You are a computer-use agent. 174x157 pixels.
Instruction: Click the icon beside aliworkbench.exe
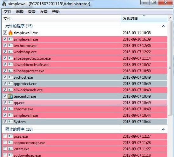(x=10, y=90)
